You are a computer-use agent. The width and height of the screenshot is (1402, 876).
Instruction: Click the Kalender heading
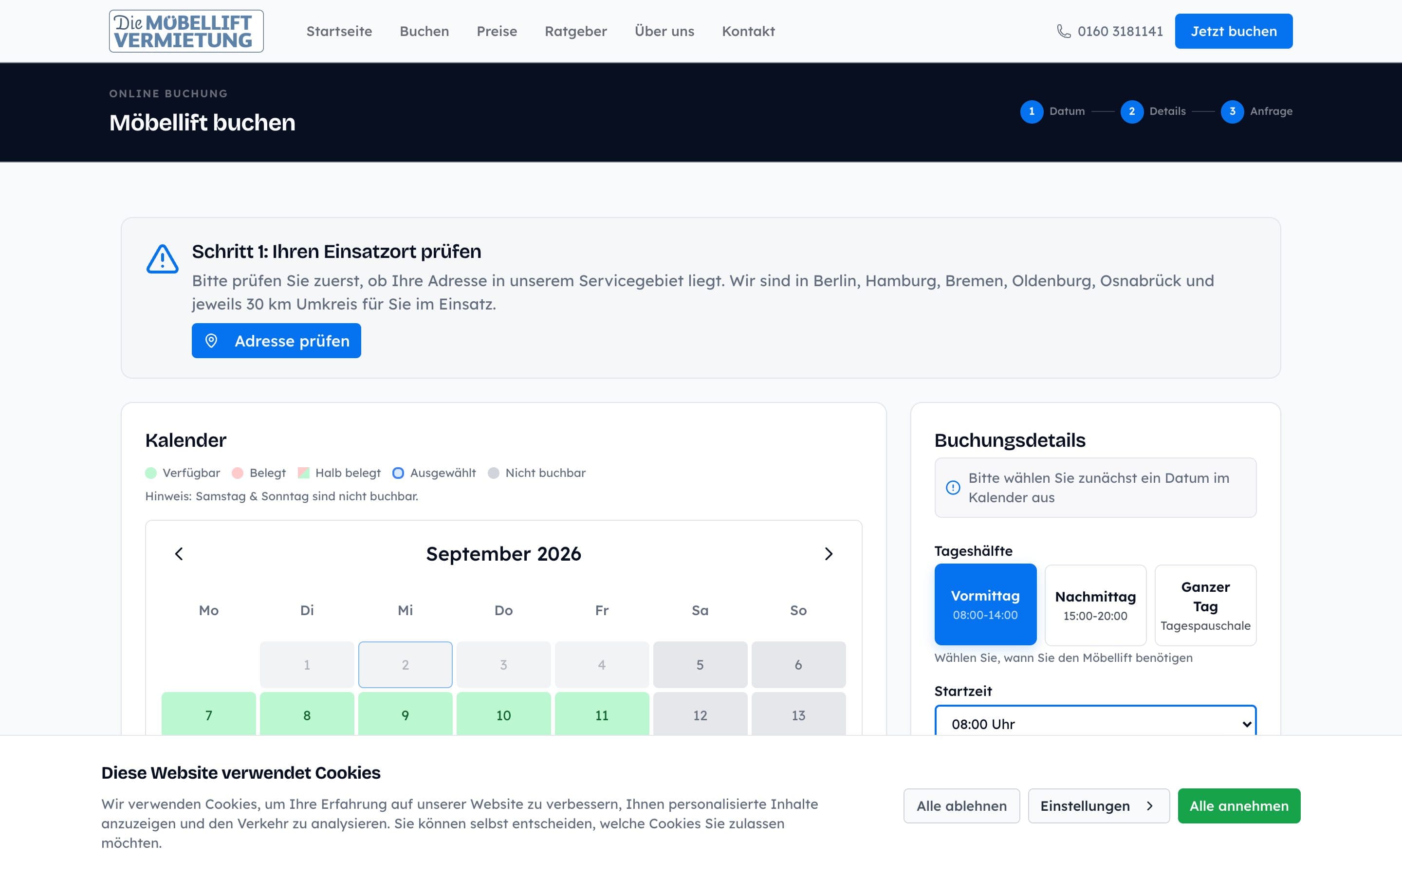[x=185, y=440]
